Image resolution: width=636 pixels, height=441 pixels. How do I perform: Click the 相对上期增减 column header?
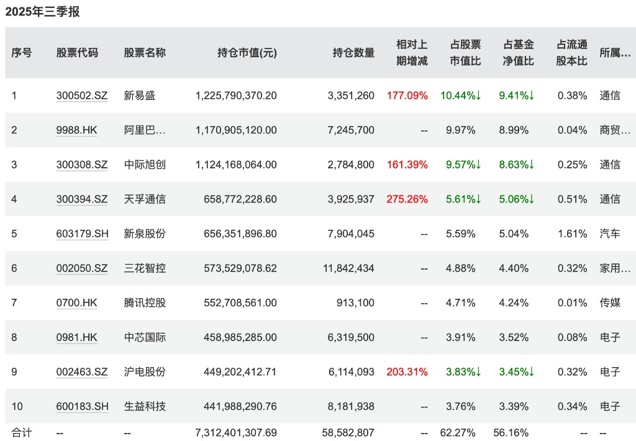[412, 53]
